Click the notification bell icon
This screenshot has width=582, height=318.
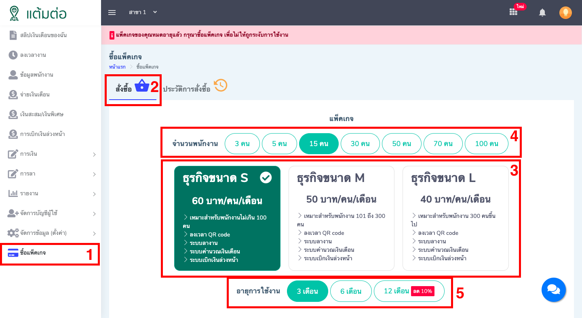tap(542, 13)
